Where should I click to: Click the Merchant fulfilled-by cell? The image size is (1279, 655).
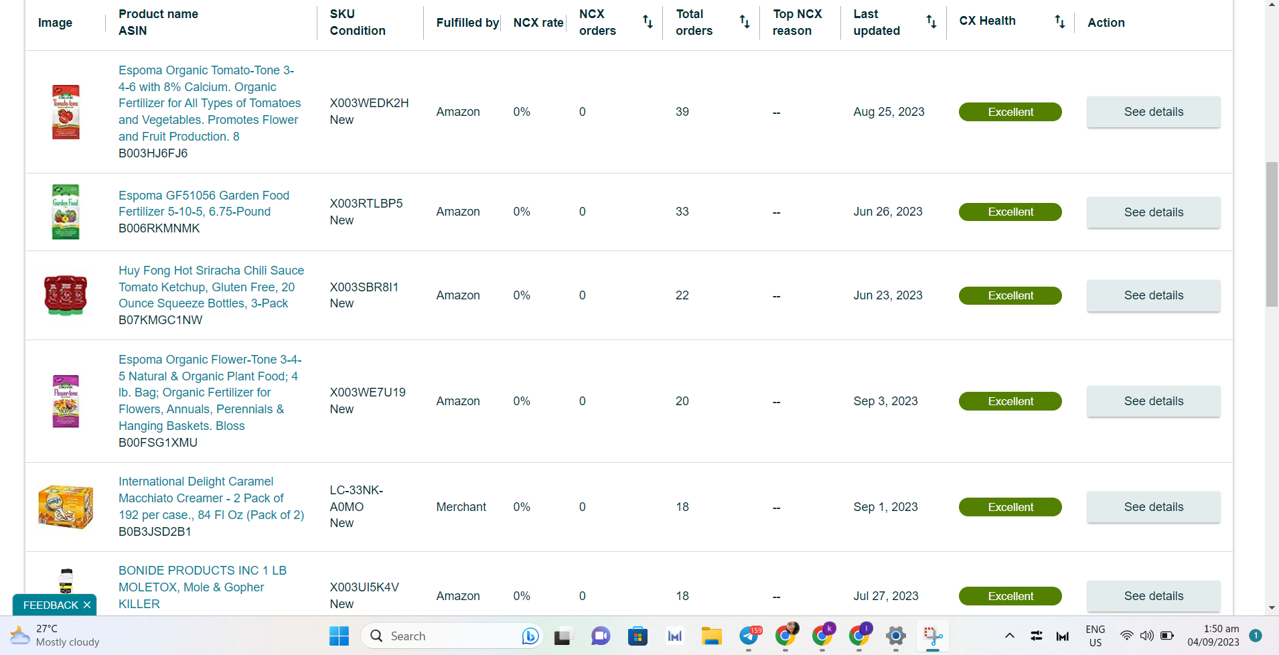pos(461,507)
